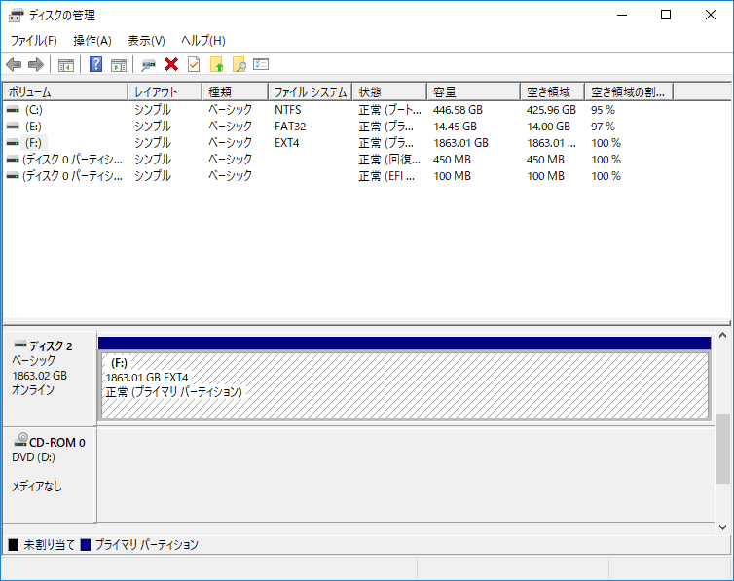734x581 pixels.
Task: Click the Back arrow toolbar icon
Action: (14, 64)
